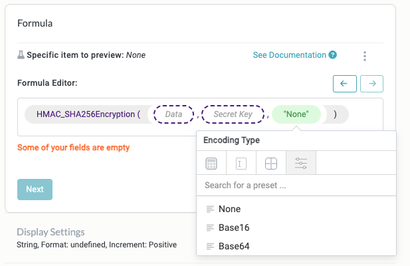Choose the None encoding preset

click(229, 209)
